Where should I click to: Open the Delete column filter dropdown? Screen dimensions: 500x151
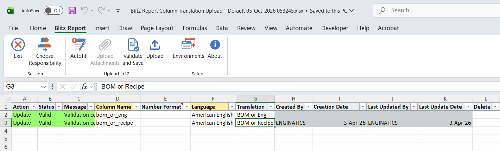(495, 107)
